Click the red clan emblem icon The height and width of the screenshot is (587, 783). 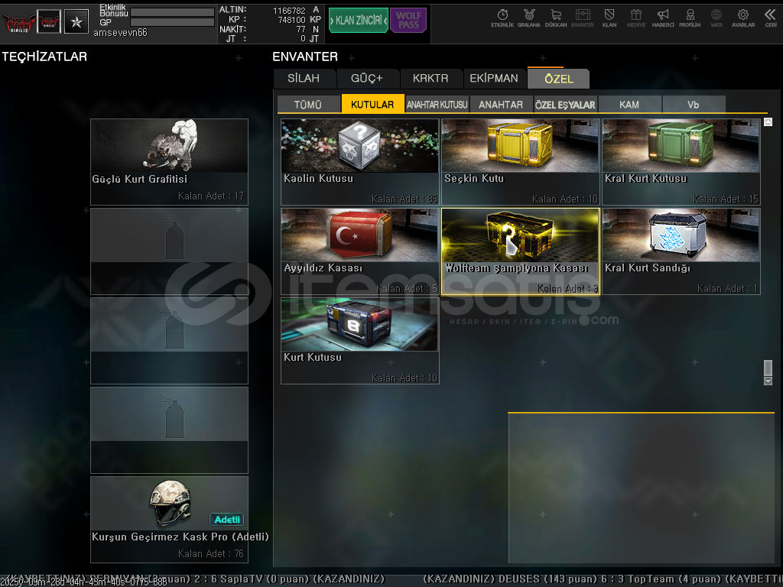coord(49,21)
